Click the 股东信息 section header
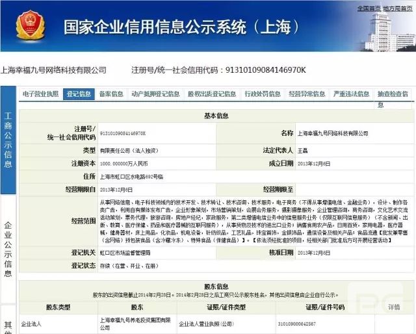 (216, 287)
